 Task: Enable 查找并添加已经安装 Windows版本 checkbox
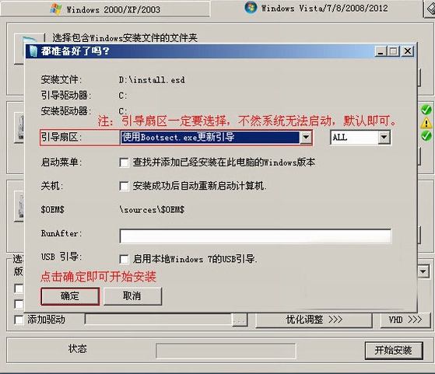[124, 163]
